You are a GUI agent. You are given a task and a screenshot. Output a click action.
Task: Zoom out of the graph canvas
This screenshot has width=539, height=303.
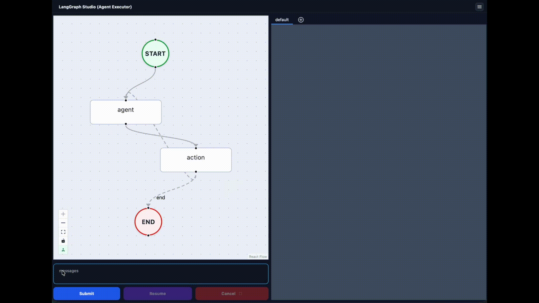(63, 223)
